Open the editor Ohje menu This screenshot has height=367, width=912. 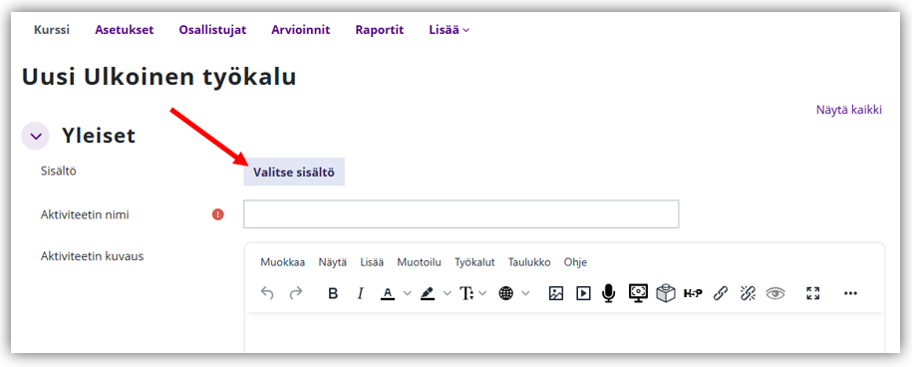point(575,262)
